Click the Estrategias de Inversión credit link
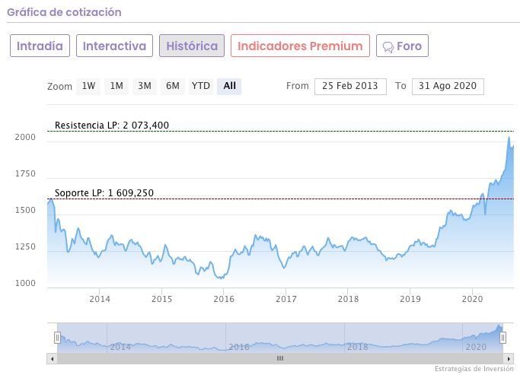Image resolution: width=520 pixels, height=375 pixels. tap(475, 369)
